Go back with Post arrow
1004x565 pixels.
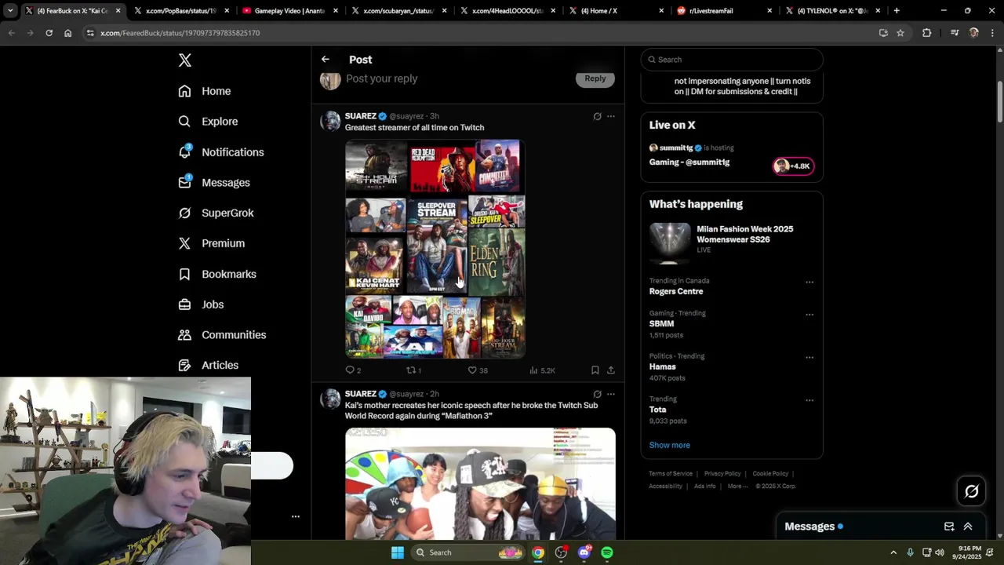[x=326, y=60]
